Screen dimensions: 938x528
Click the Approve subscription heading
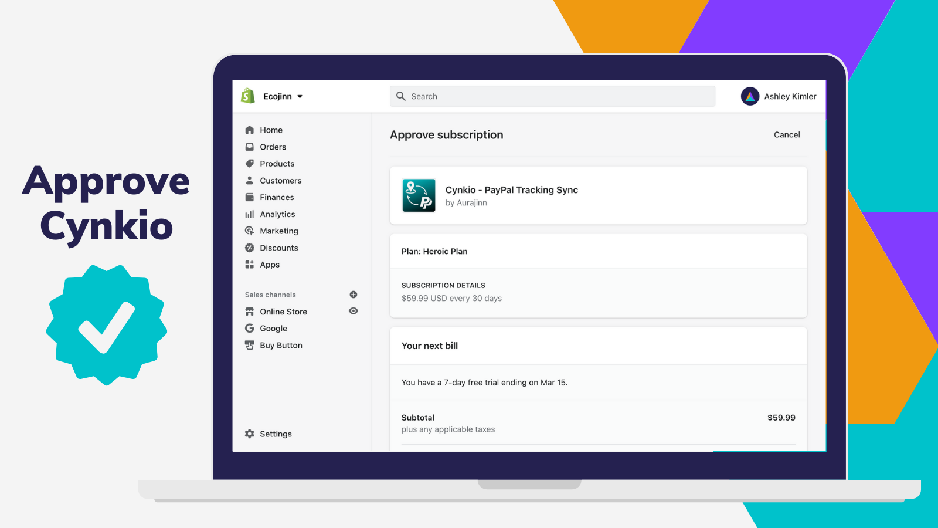[447, 135]
